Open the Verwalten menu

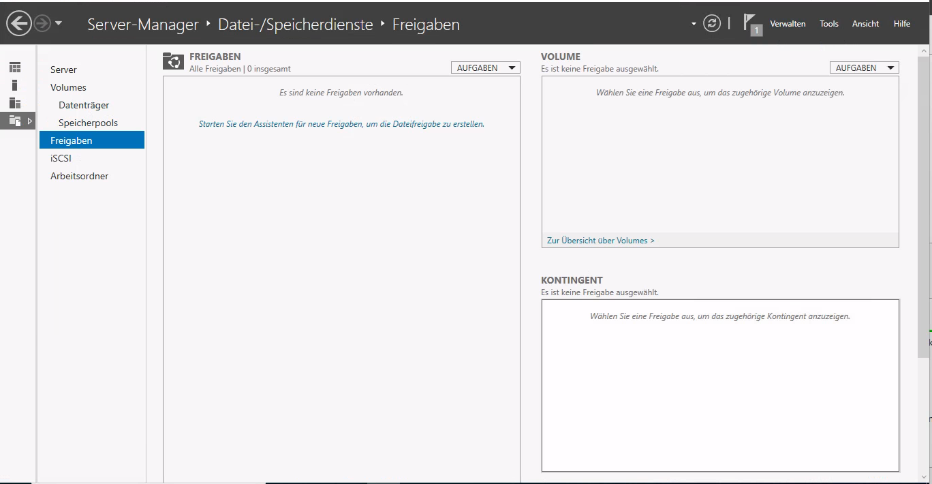click(x=788, y=23)
